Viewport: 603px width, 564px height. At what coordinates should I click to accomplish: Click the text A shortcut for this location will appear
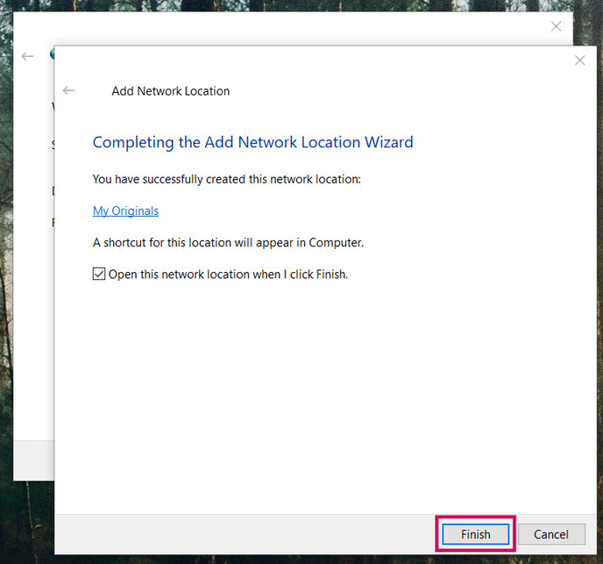tap(228, 243)
